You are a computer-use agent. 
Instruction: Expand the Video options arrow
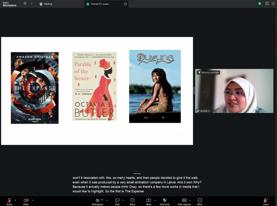(33, 200)
